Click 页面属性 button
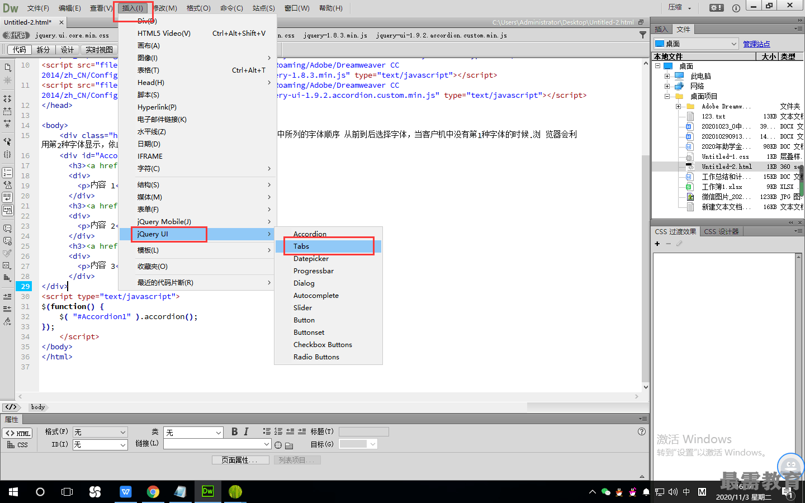Viewport: 805px width, 503px height. click(240, 460)
